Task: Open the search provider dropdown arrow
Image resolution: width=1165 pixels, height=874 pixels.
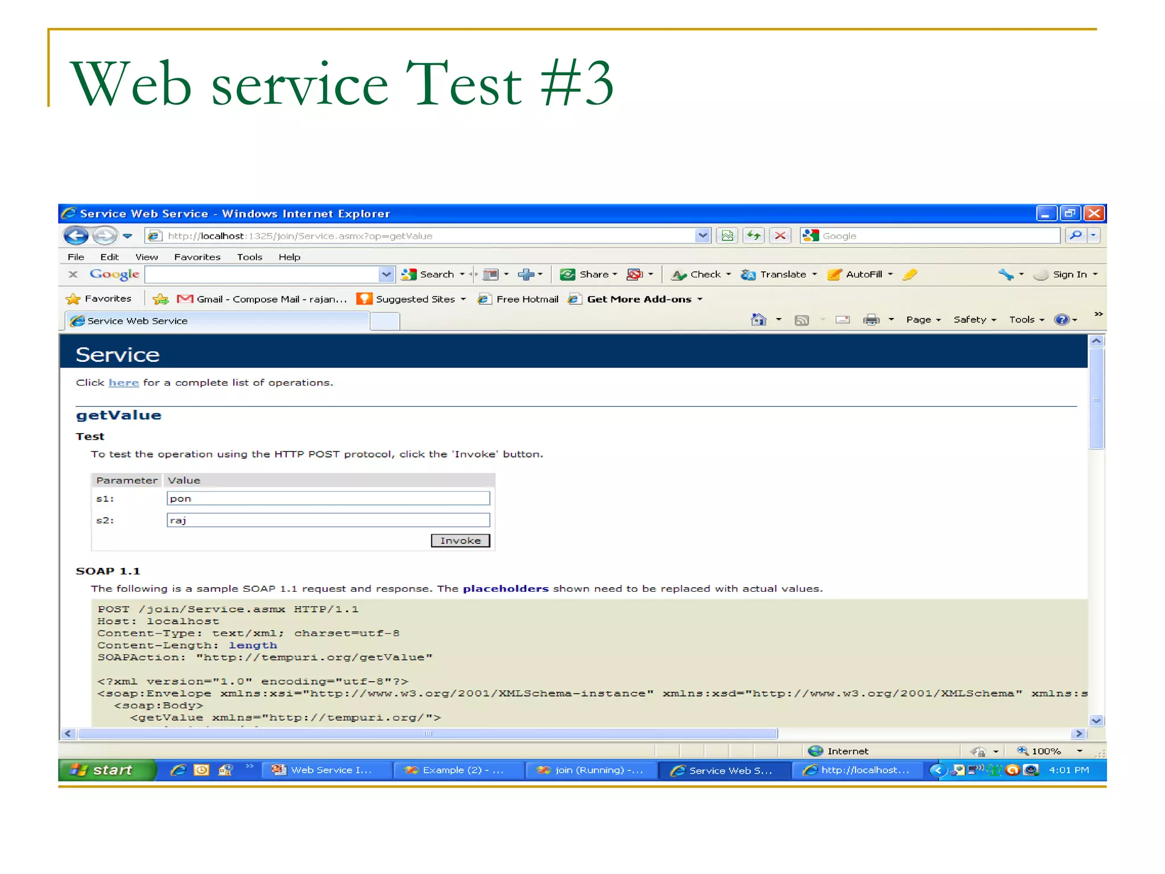Action: [x=1093, y=236]
